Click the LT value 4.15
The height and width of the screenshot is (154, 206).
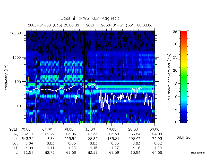[x=94, y=148]
